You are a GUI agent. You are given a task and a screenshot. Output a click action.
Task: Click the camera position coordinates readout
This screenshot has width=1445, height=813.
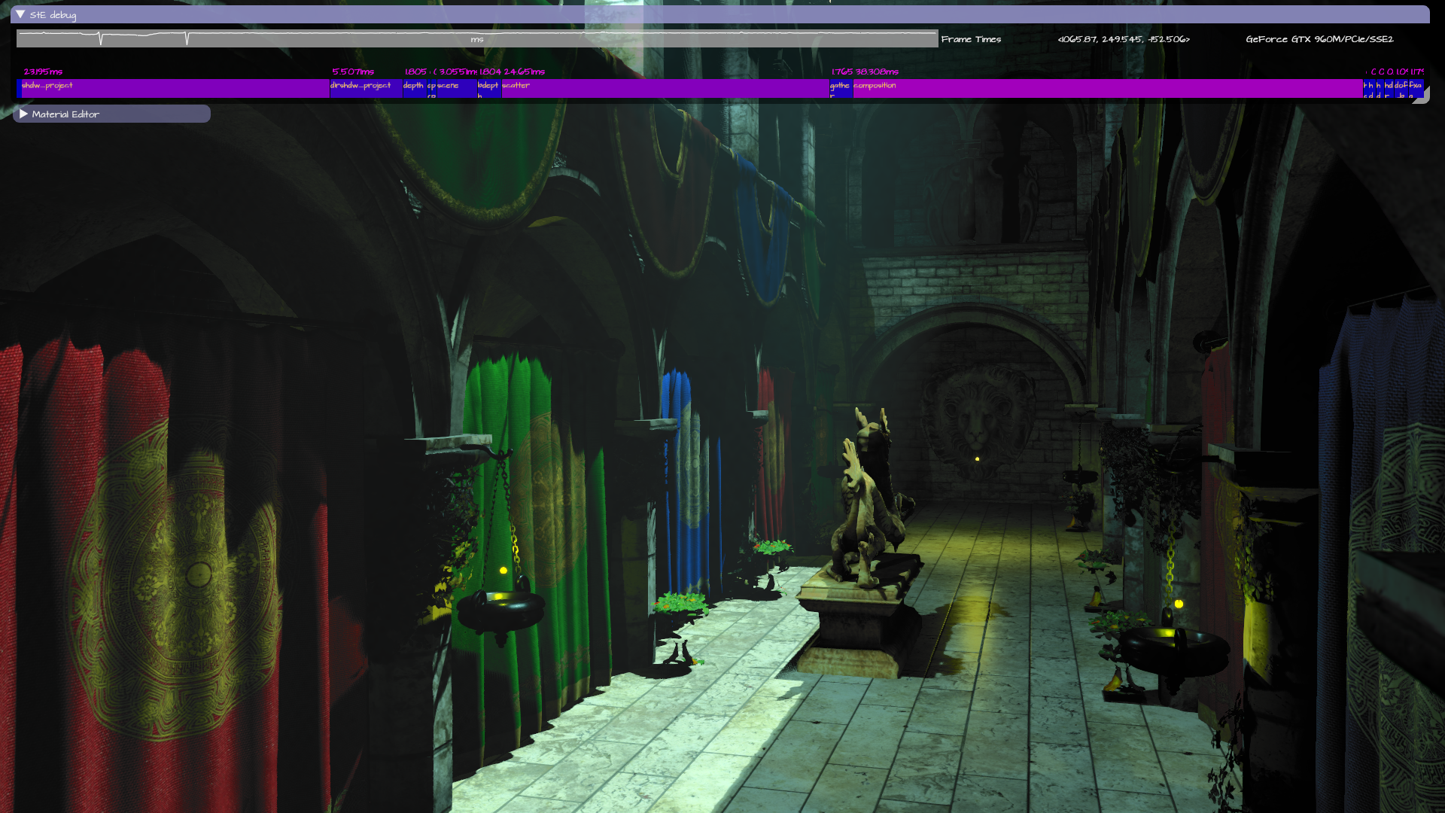pos(1123,39)
